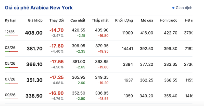Click the Thay đổi column header
The image size is (204, 106).
click(x=56, y=20)
